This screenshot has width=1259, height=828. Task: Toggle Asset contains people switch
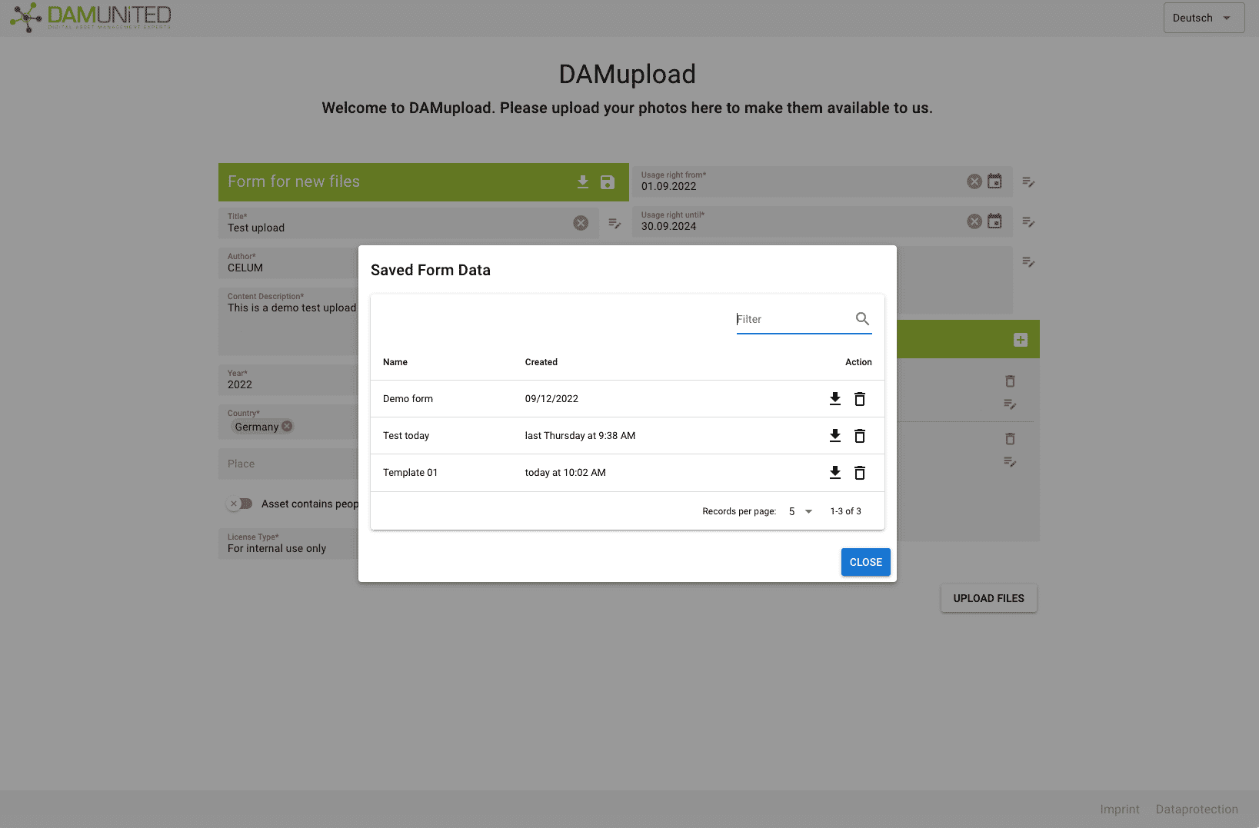(x=240, y=504)
